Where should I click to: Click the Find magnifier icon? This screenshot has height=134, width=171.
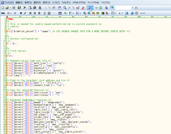coord(65,8)
